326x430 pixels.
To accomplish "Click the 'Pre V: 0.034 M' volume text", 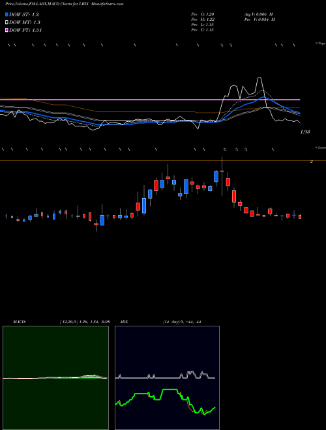I will click(x=259, y=20).
